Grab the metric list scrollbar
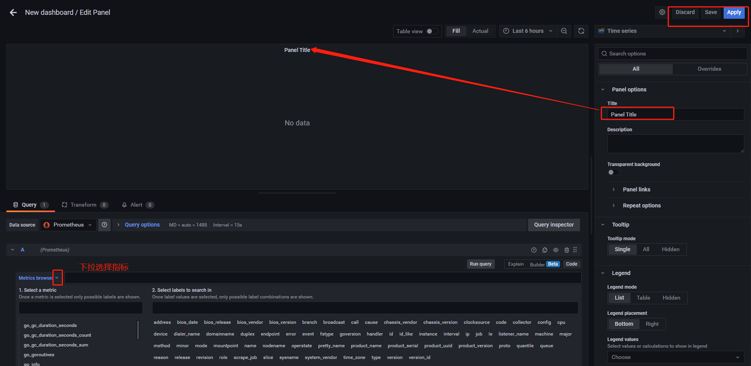Image resolution: width=751 pixels, height=366 pixels. 138,330
